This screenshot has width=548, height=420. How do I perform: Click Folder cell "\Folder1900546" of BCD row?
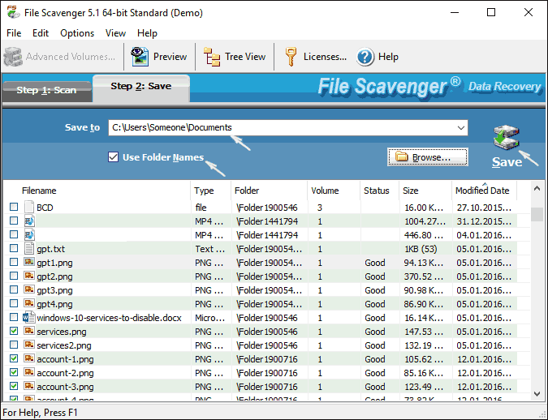click(266, 208)
